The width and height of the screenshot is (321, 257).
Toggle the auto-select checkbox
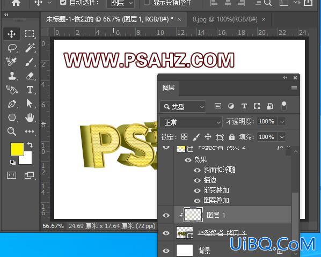point(63,2)
